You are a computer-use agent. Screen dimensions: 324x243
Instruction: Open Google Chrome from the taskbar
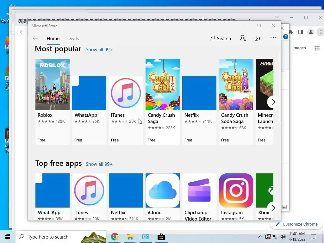click(115, 237)
